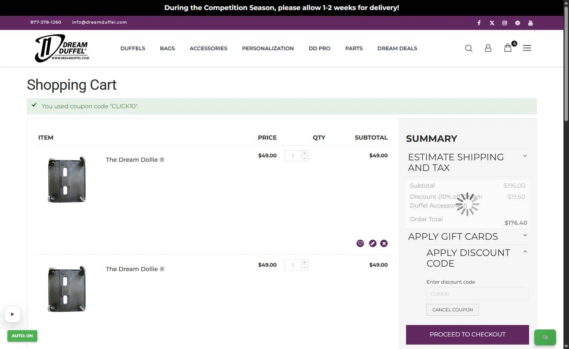Expand the Apply Gift Cards section
Image resolution: width=569 pixels, height=349 pixels.
[x=467, y=236]
